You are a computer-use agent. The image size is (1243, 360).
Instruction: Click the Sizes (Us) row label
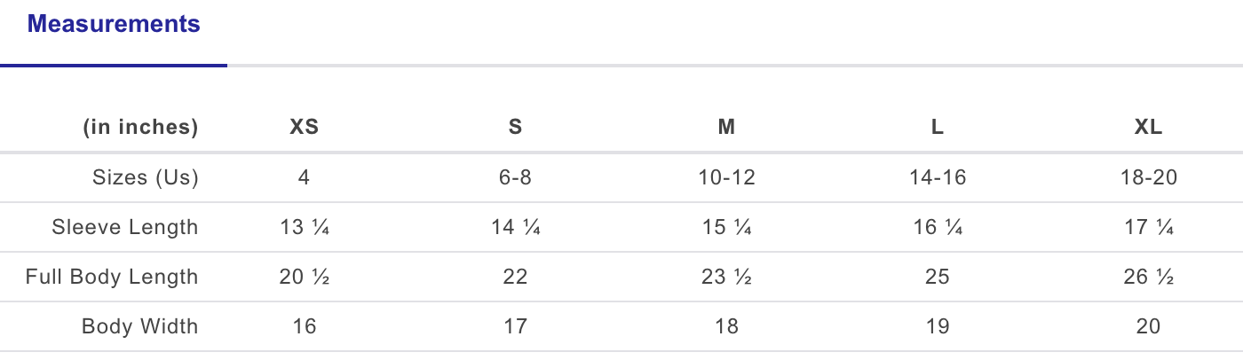coord(146,177)
